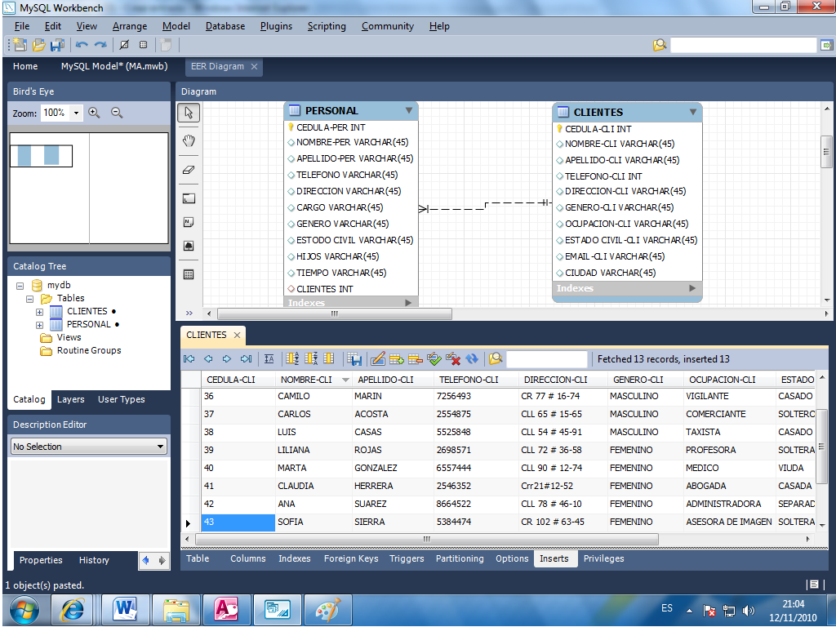Sort column descending Z to A
Viewport: 836px width, 627px height.
pos(311,359)
